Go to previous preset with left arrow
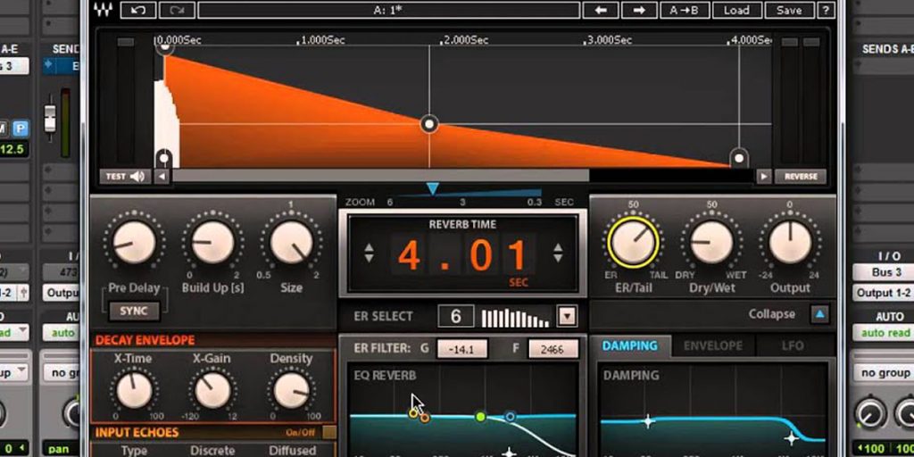The width and height of the screenshot is (914, 457). tap(601, 11)
